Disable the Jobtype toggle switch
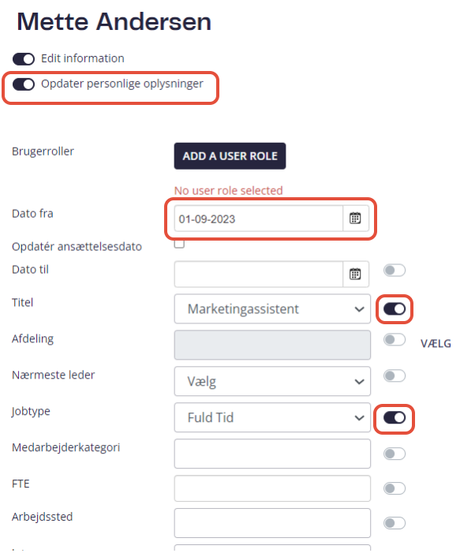The image size is (475, 553). (x=395, y=418)
